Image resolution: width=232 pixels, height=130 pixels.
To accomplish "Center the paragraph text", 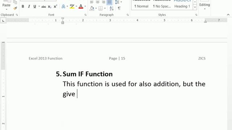I will point(98,2).
